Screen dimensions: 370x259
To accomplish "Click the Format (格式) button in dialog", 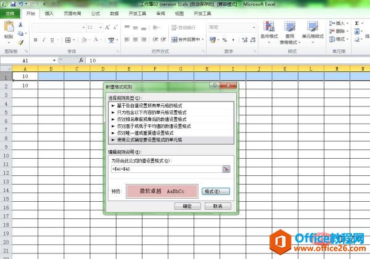I will tap(216, 191).
